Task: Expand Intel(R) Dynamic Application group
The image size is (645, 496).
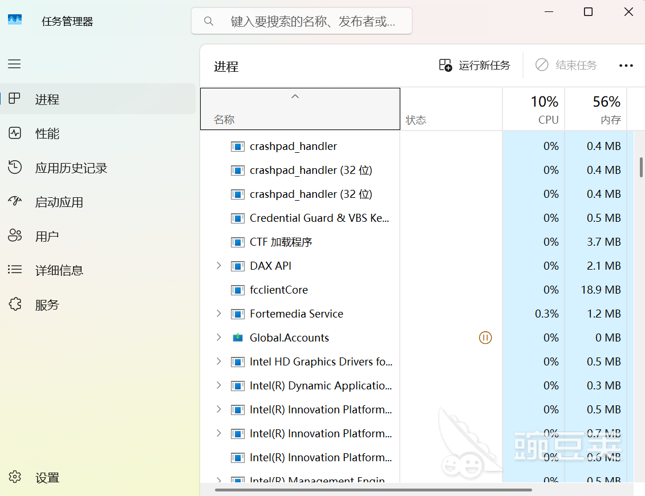Action: (x=219, y=385)
